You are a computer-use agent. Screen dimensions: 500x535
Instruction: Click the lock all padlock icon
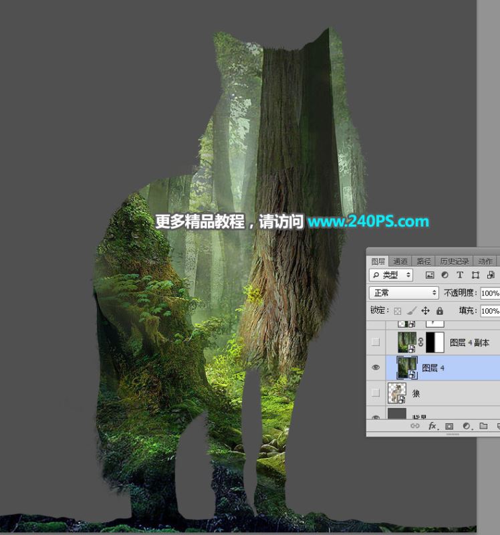tap(439, 311)
